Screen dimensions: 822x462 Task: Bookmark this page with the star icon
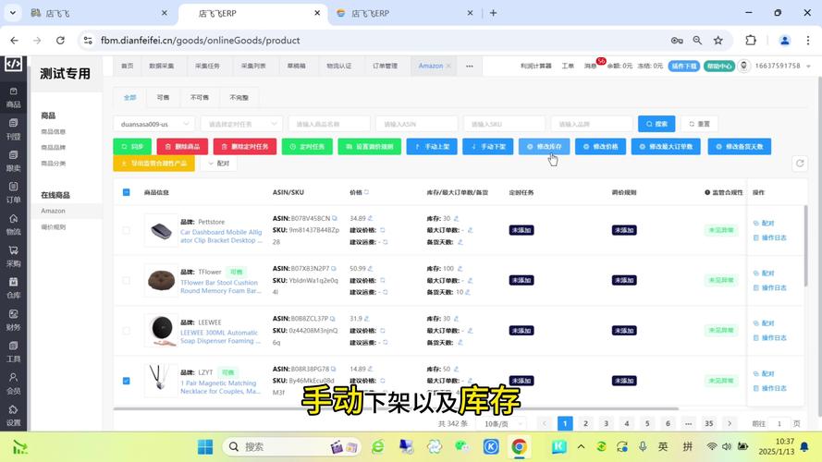(x=718, y=41)
